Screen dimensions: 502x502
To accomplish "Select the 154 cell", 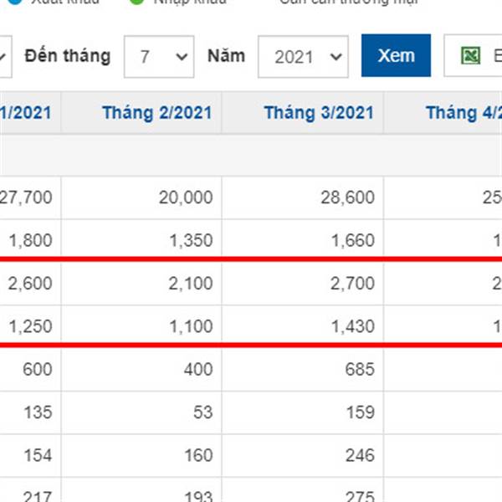I will tap(30, 455).
